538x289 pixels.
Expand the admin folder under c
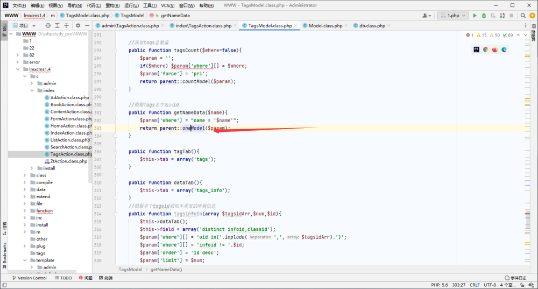(32, 83)
